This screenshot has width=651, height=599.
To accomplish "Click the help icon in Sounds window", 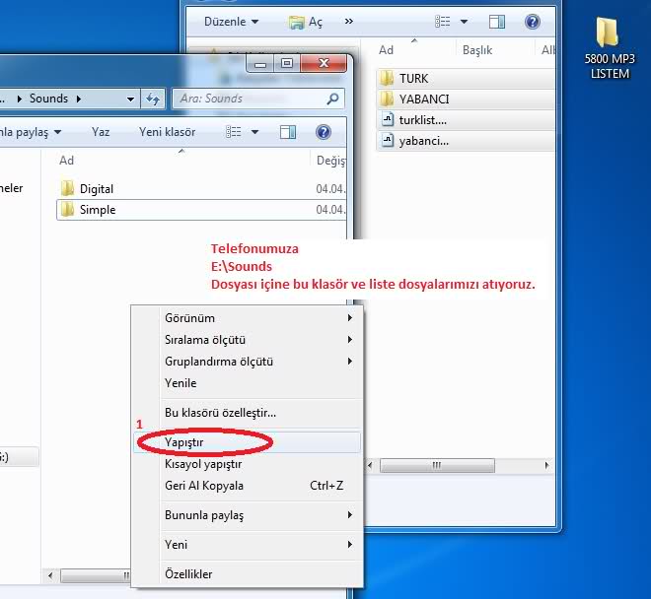I will pos(323,132).
